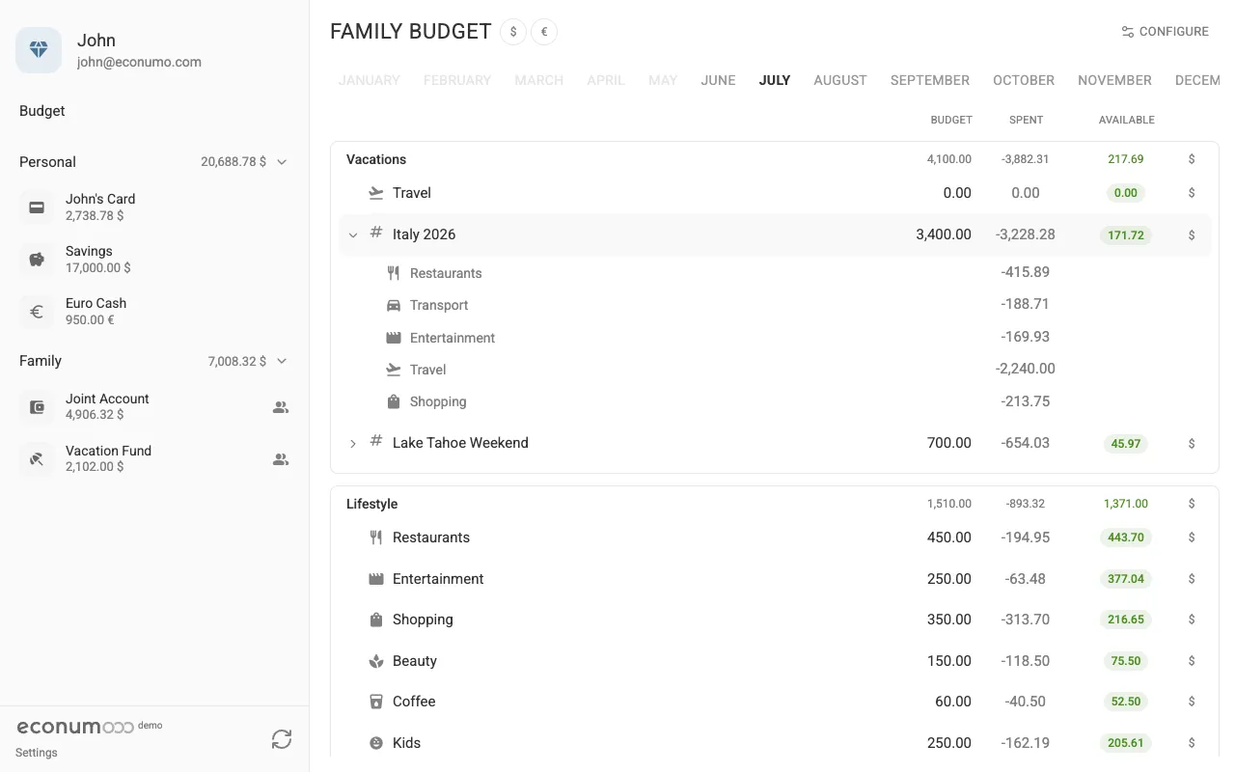This screenshot has width=1235, height=772.
Task: Select the AUGUST month tab
Action: click(x=840, y=80)
